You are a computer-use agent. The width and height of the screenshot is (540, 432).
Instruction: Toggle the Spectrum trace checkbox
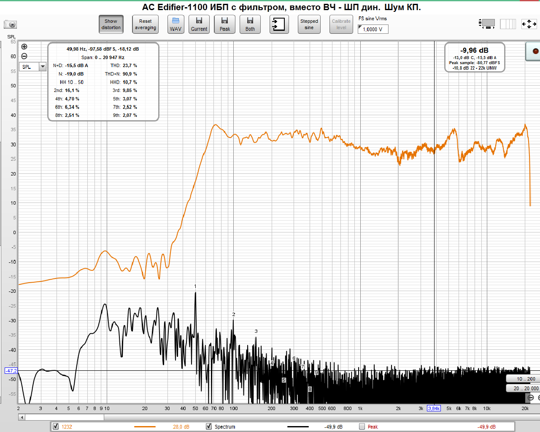(x=209, y=427)
